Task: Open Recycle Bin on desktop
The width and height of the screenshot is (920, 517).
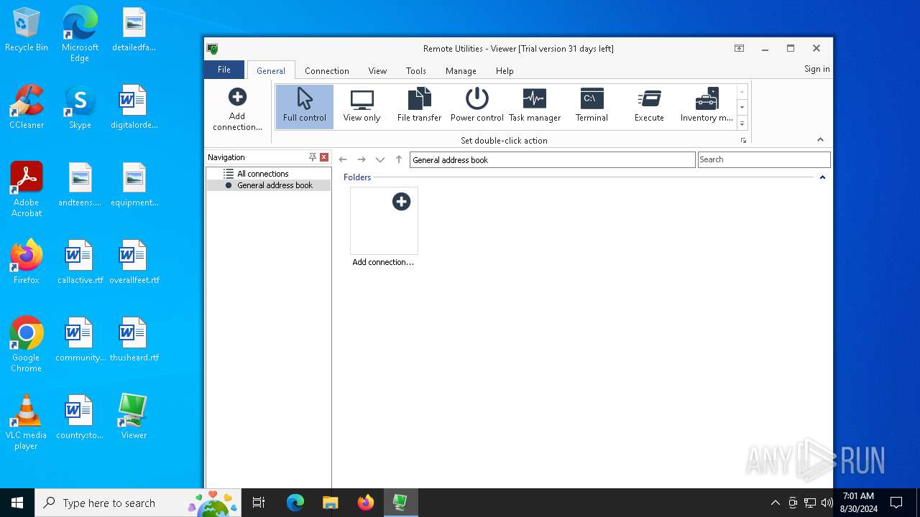Action: (x=27, y=30)
